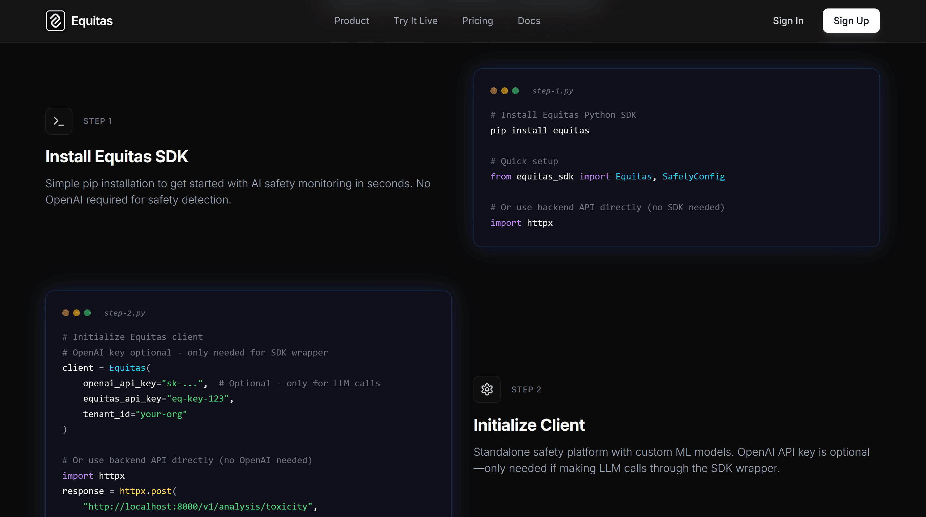Click red dot in step-2.py window
The height and width of the screenshot is (517, 926).
pos(65,313)
